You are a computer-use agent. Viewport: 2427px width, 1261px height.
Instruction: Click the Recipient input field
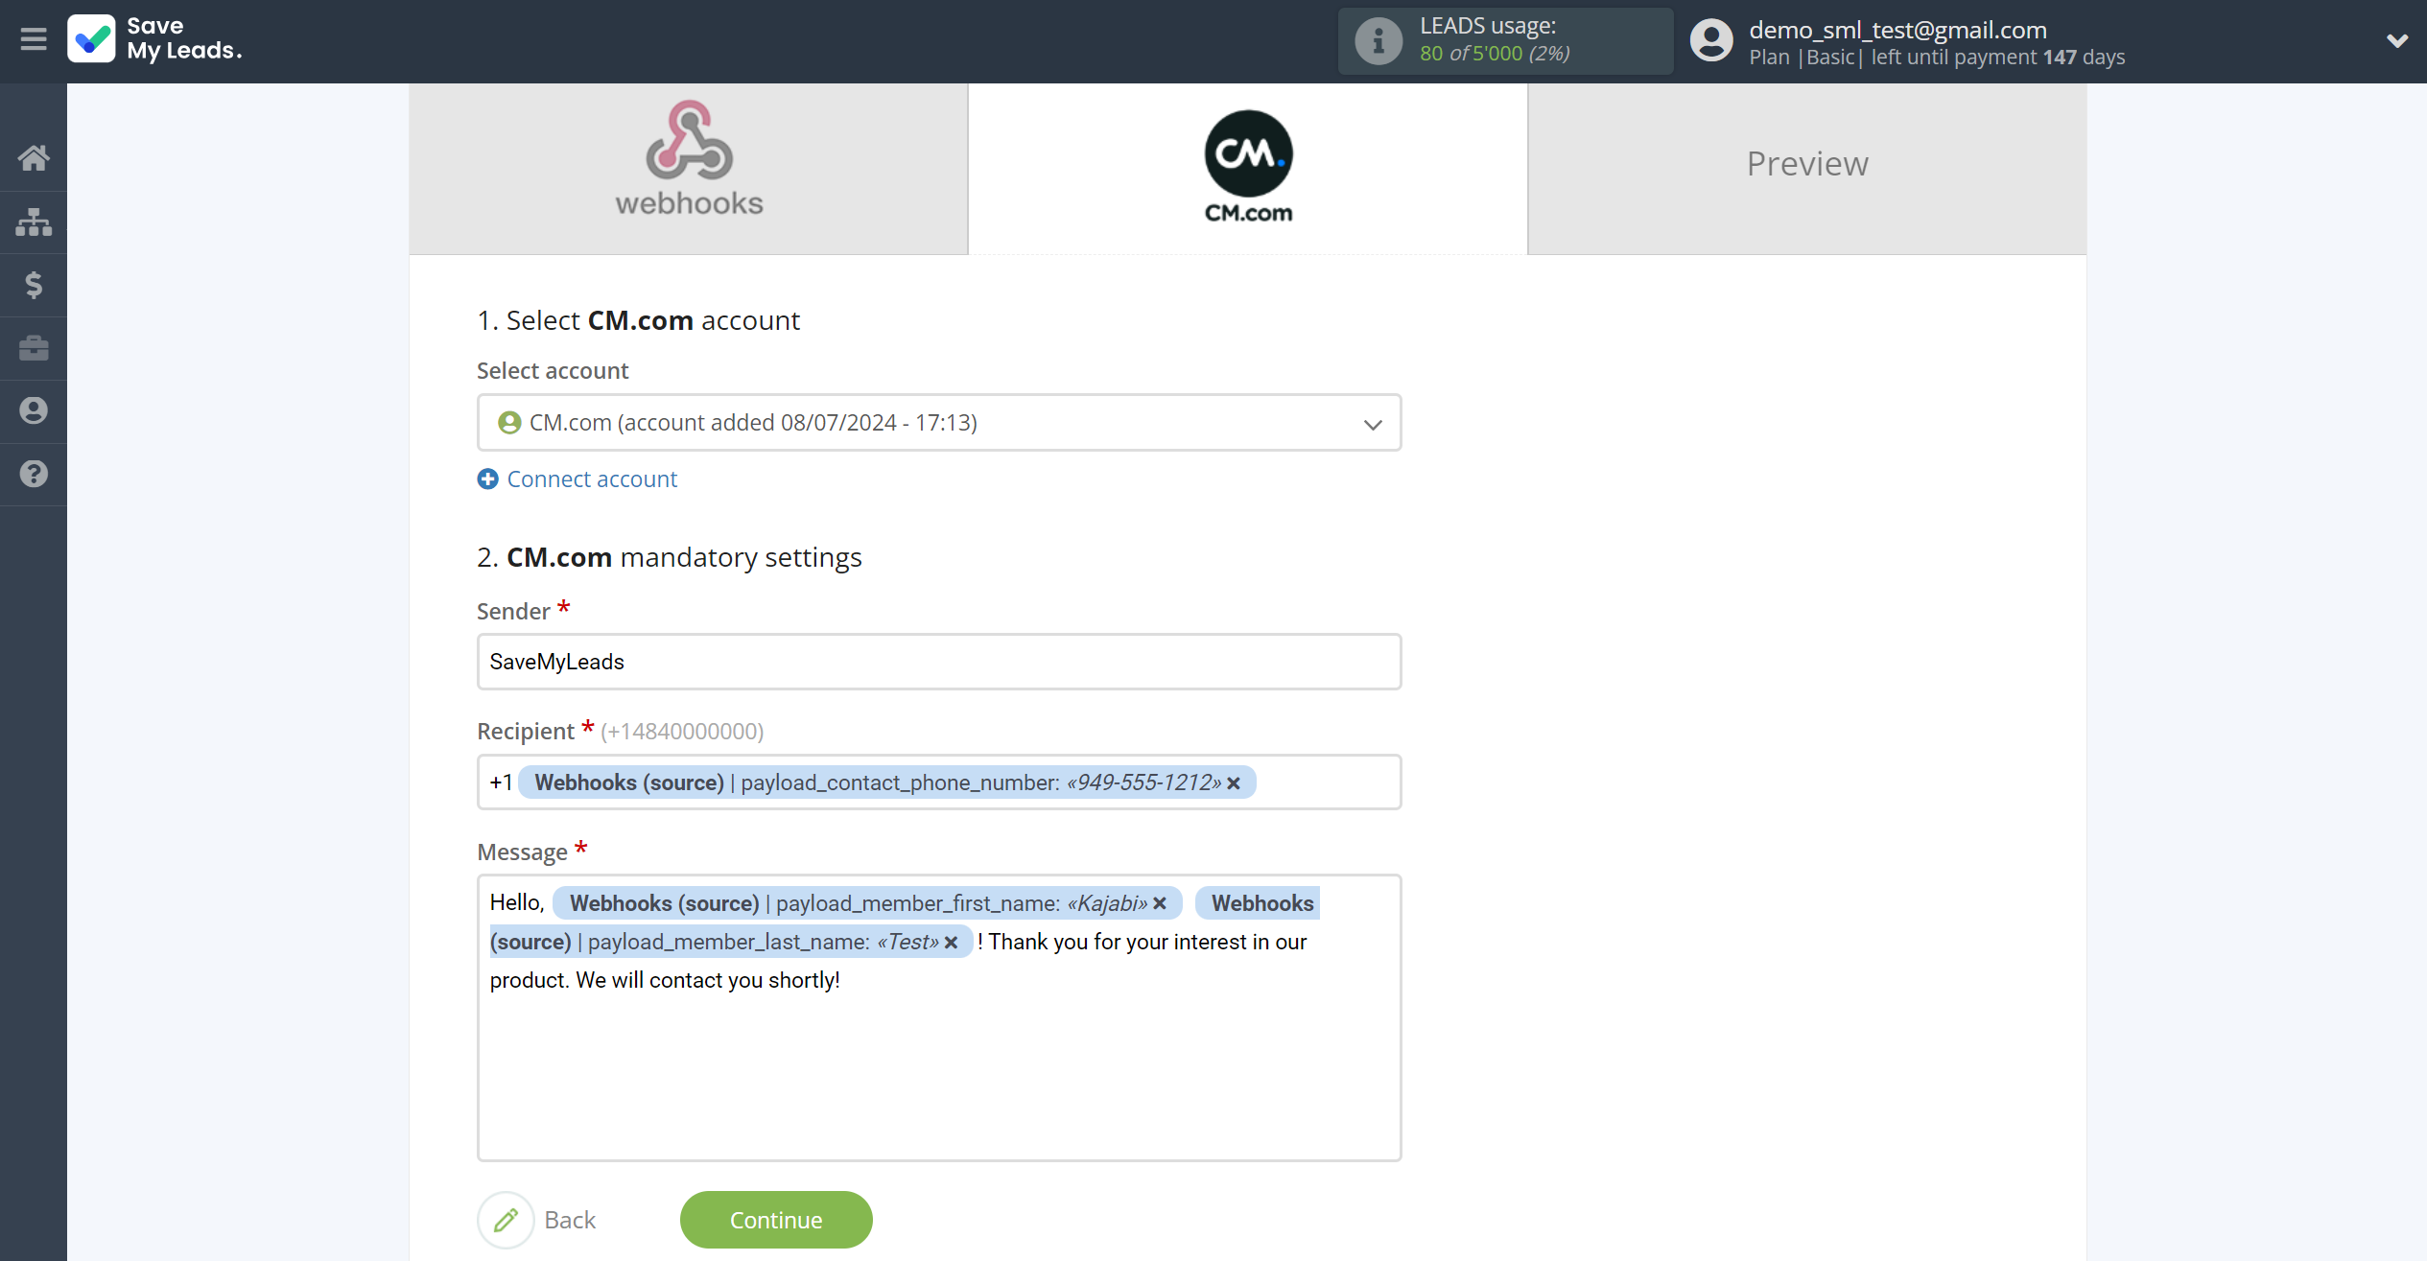click(x=939, y=782)
